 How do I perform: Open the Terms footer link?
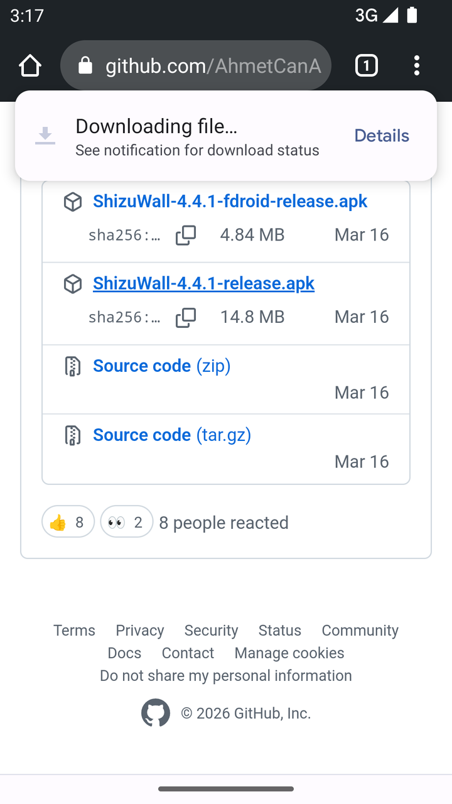pos(74,630)
